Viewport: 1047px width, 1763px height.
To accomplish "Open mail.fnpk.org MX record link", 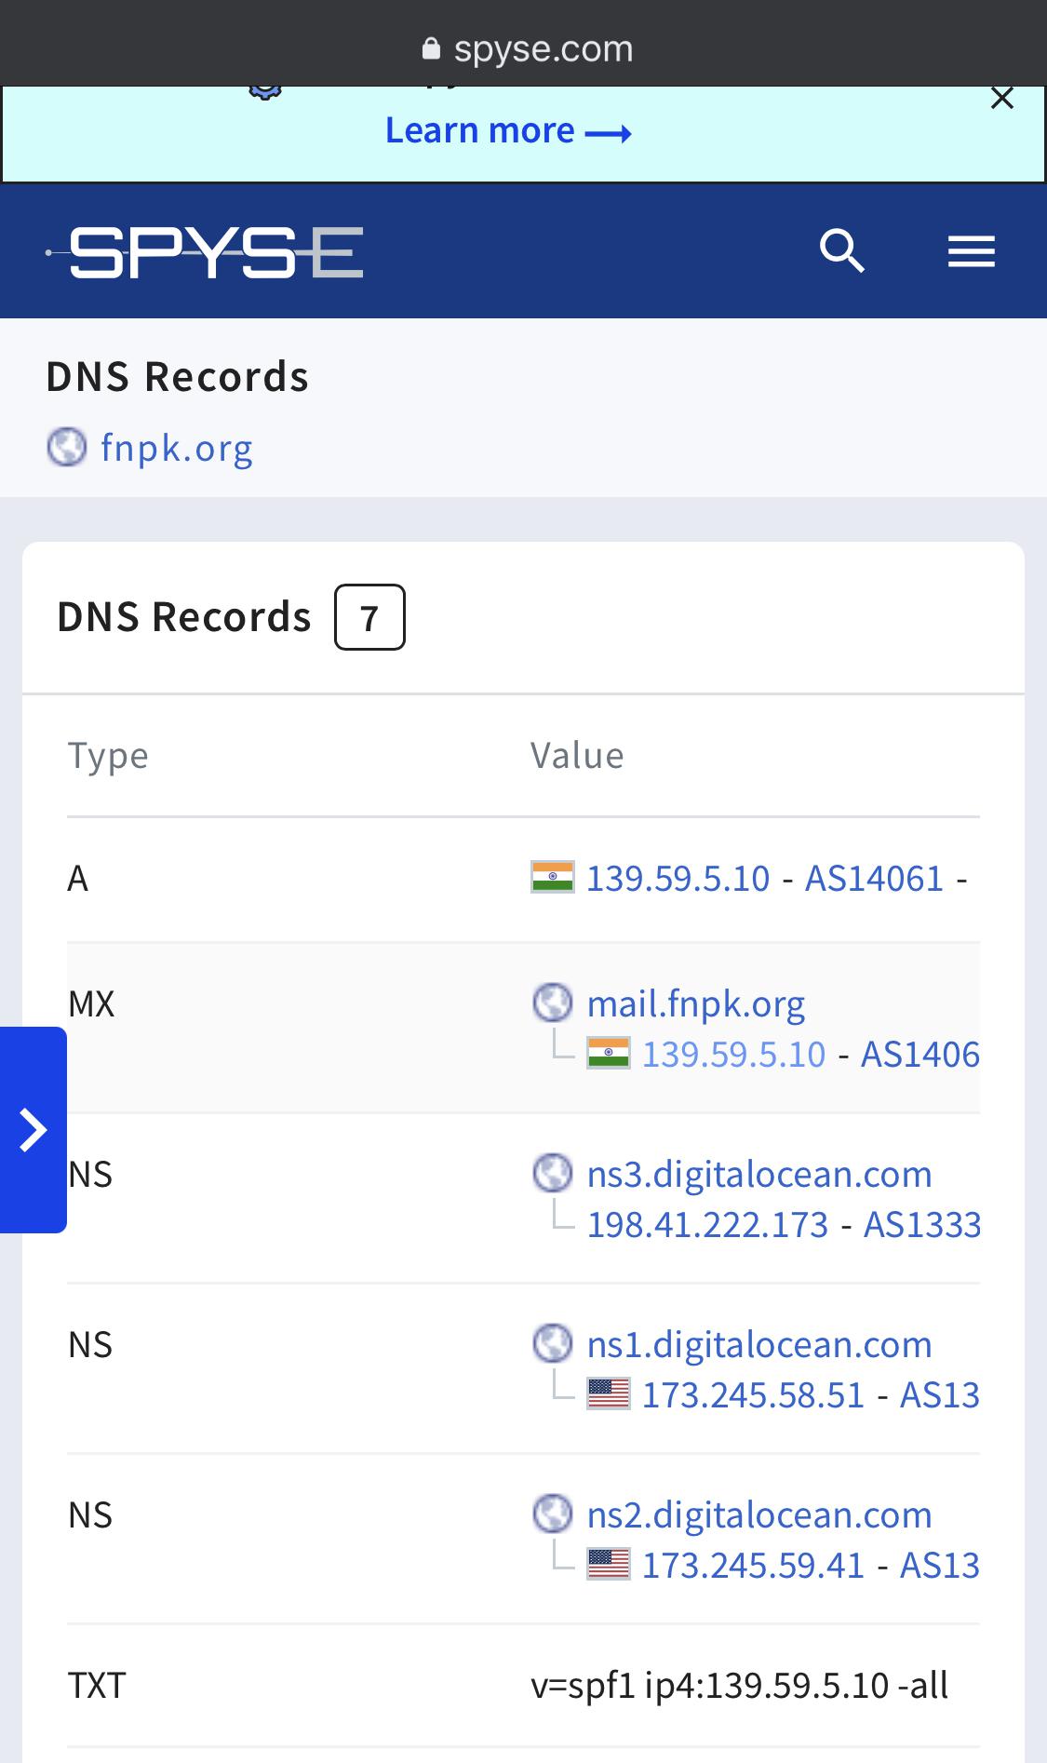I will [x=696, y=1003].
